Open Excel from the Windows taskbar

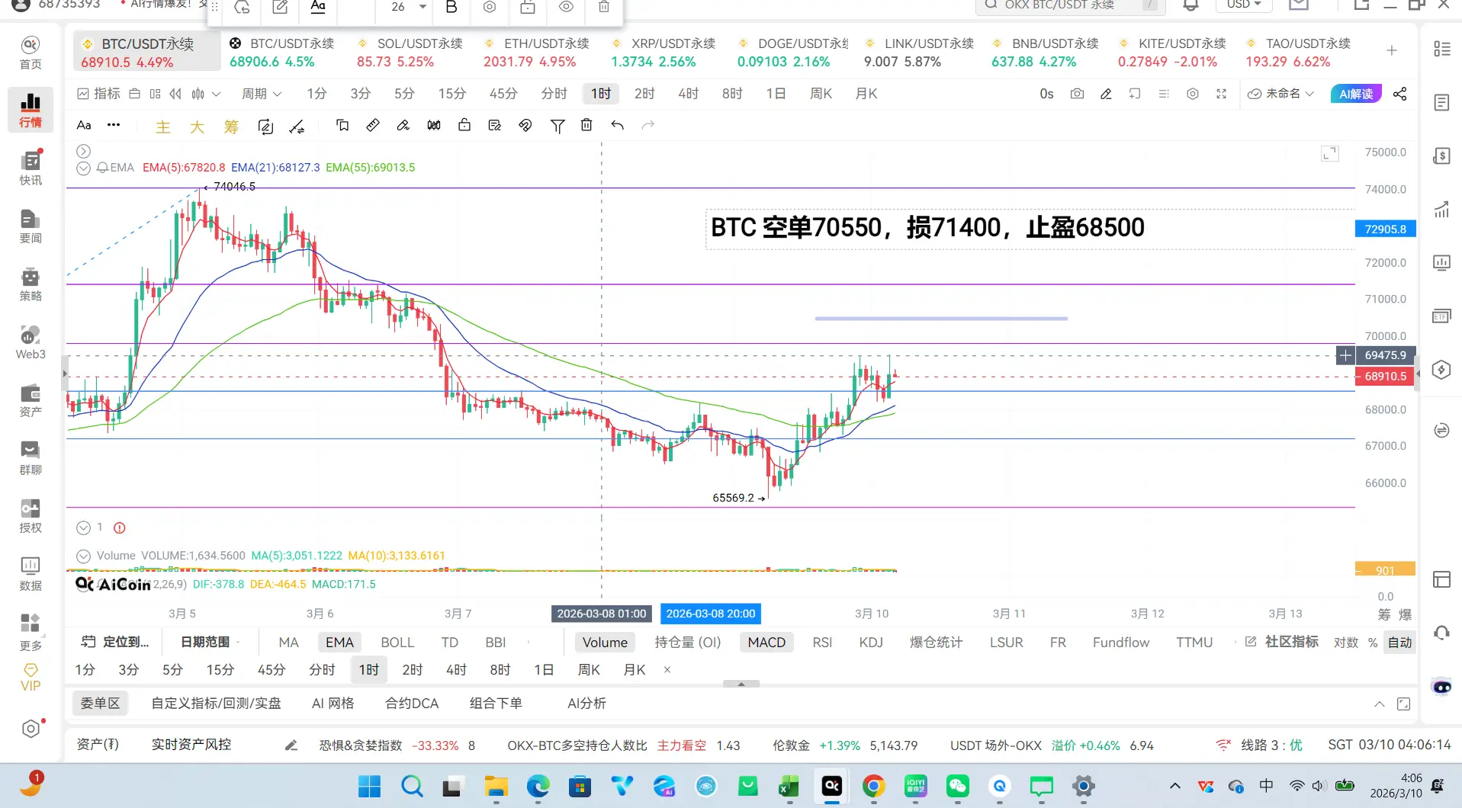point(789,786)
